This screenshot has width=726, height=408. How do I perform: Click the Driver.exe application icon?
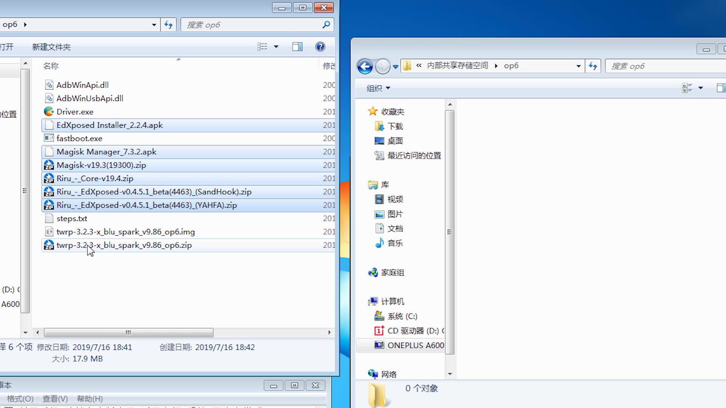[49, 111]
